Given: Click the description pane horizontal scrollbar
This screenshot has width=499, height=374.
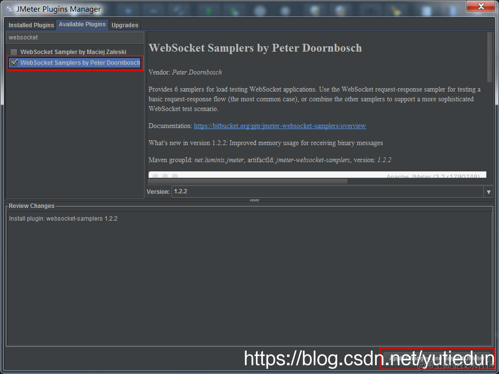Looking at the screenshot, I should [247, 181].
